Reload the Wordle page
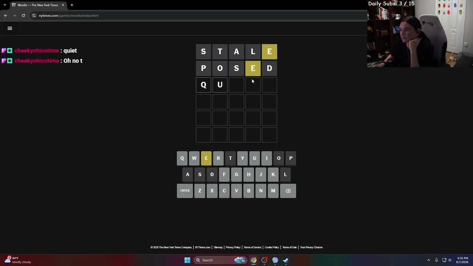This screenshot has width=473, height=266. pos(23,16)
